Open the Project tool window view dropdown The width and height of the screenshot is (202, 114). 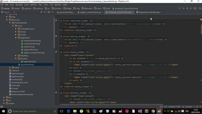point(15,12)
